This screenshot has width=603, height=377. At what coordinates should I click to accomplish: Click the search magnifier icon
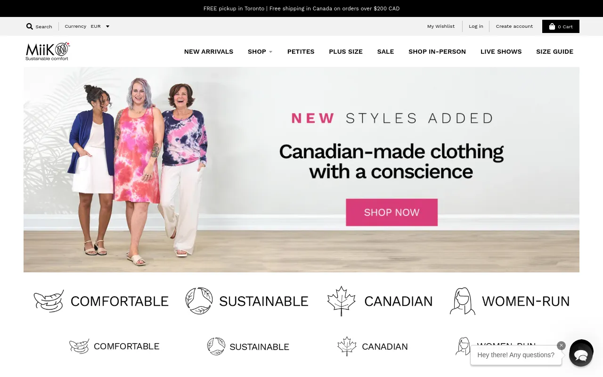(x=30, y=26)
